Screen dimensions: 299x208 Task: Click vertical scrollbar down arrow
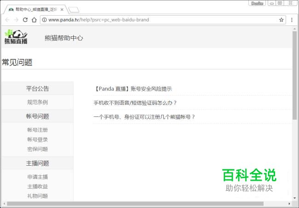tap(294, 198)
